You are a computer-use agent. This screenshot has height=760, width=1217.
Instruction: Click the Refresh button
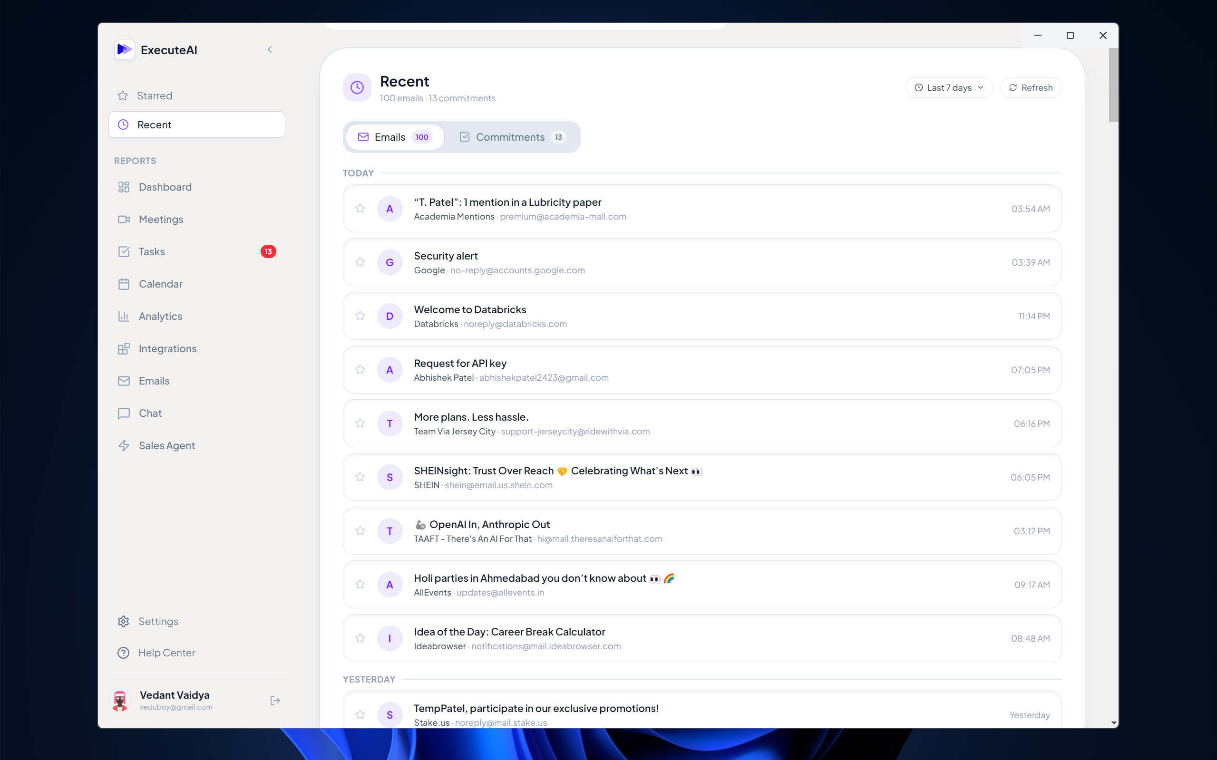click(x=1031, y=87)
